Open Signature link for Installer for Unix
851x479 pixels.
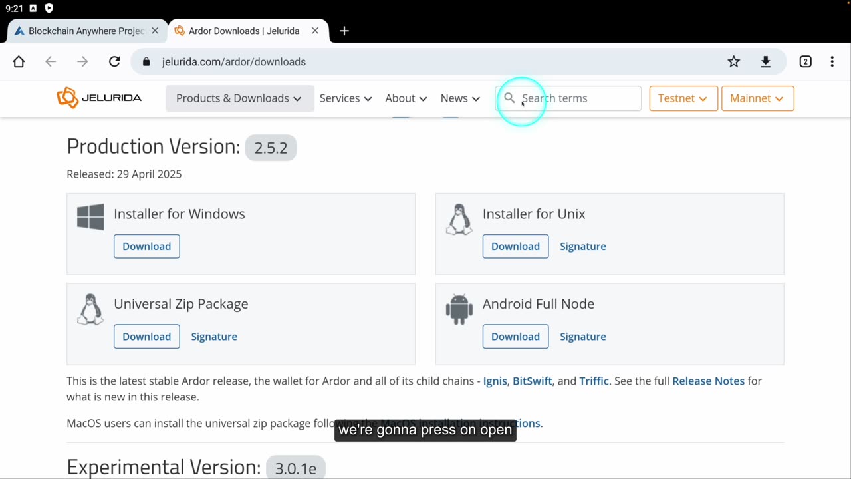(583, 246)
